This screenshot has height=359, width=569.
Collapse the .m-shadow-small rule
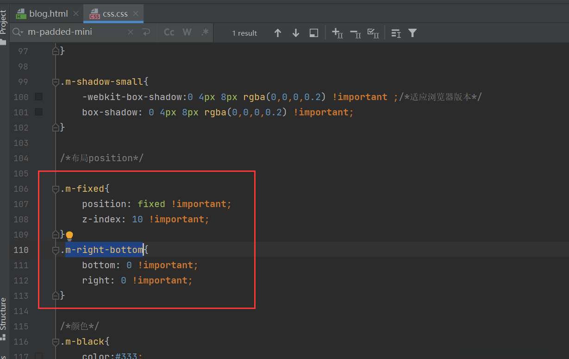pyautogui.click(x=56, y=82)
